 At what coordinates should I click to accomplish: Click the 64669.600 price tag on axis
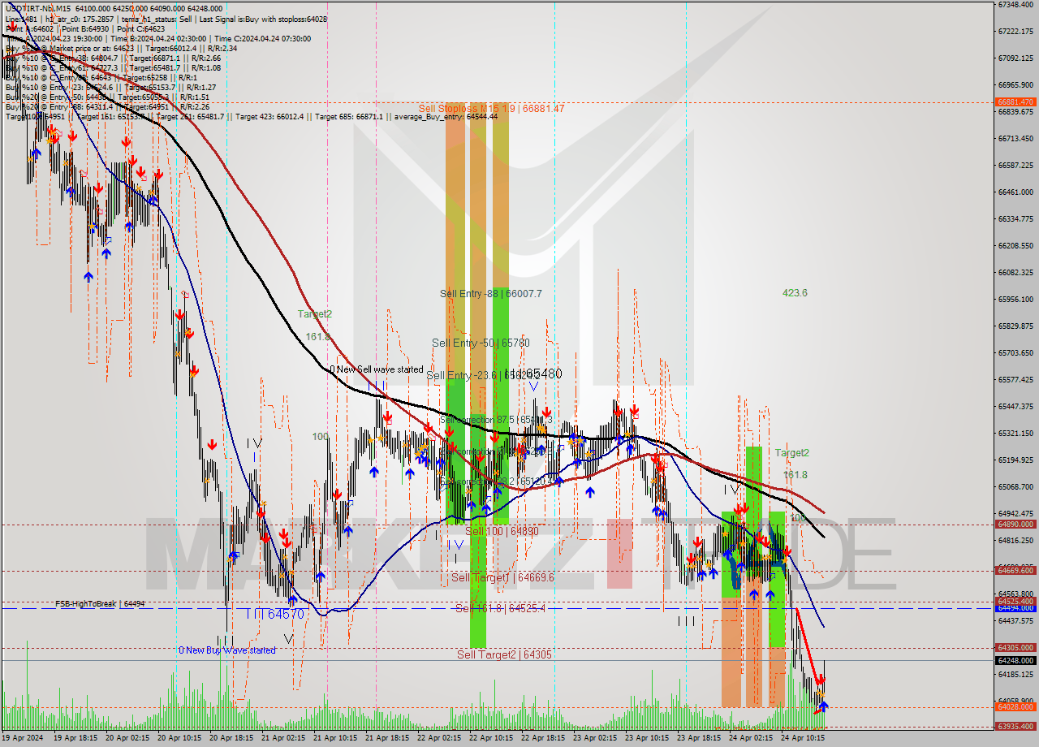click(x=1015, y=571)
